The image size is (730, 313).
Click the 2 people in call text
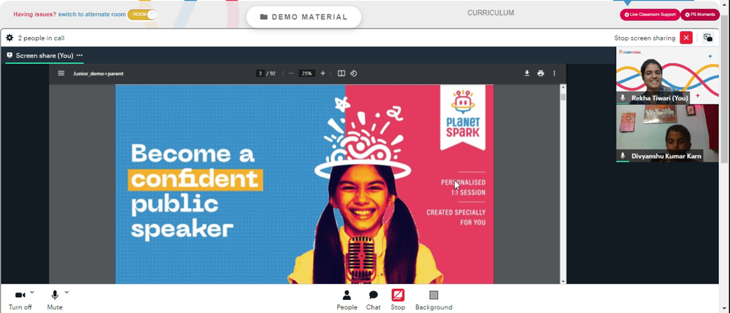click(x=42, y=38)
